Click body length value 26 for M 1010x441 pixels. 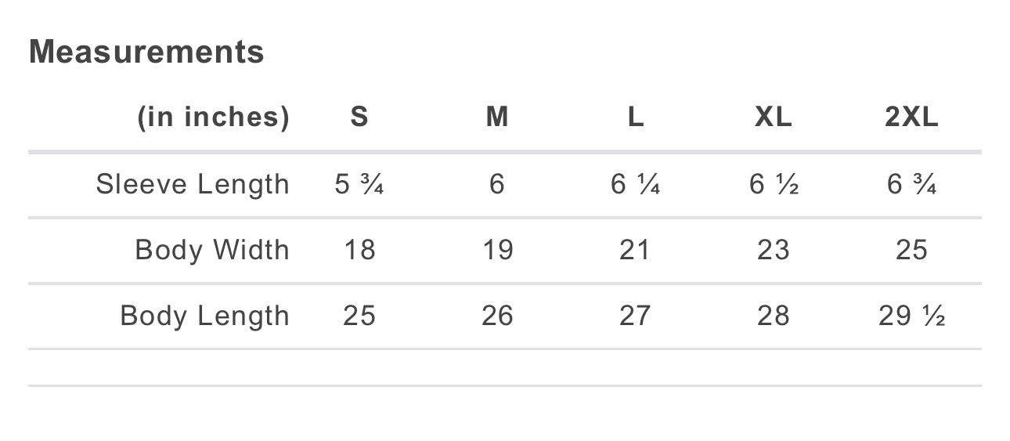coord(497,316)
